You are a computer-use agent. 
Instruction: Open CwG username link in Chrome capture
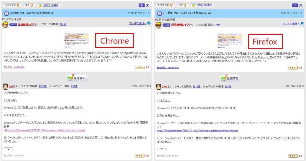pyautogui.click(x=11, y=86)
